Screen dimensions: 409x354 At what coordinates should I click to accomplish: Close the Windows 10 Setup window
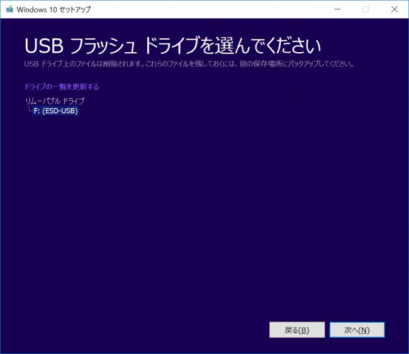point(395,9)
